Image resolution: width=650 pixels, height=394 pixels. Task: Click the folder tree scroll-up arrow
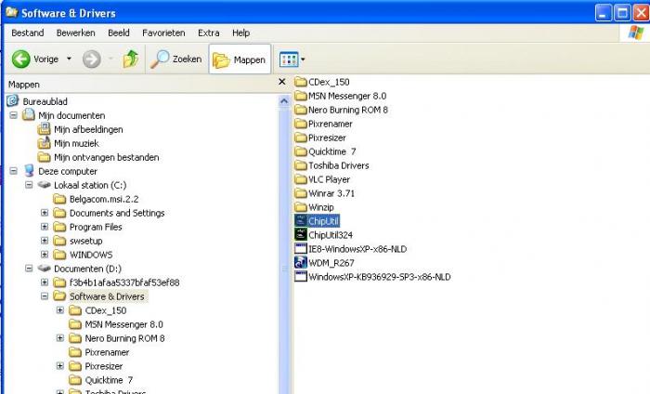tap(284, 100)
